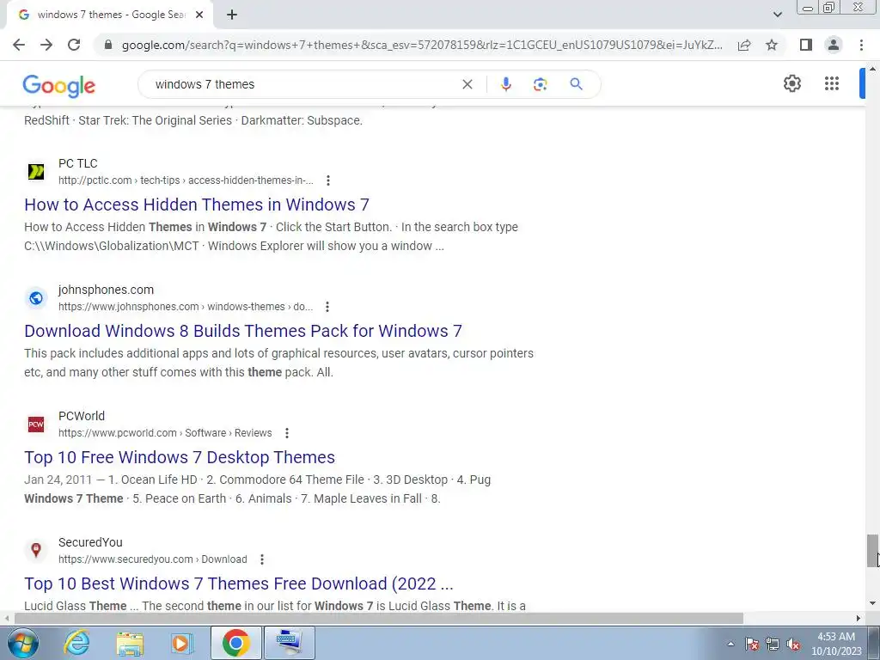Open Windows Explorer from the taskbar
The height and width of the screenshot is (660, 880).
point(130,643)
